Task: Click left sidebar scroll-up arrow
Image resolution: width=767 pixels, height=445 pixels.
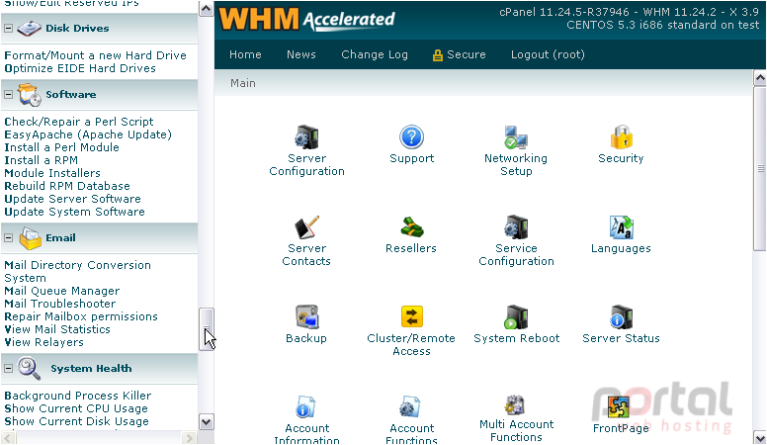Action: click(x=206, y=8)
